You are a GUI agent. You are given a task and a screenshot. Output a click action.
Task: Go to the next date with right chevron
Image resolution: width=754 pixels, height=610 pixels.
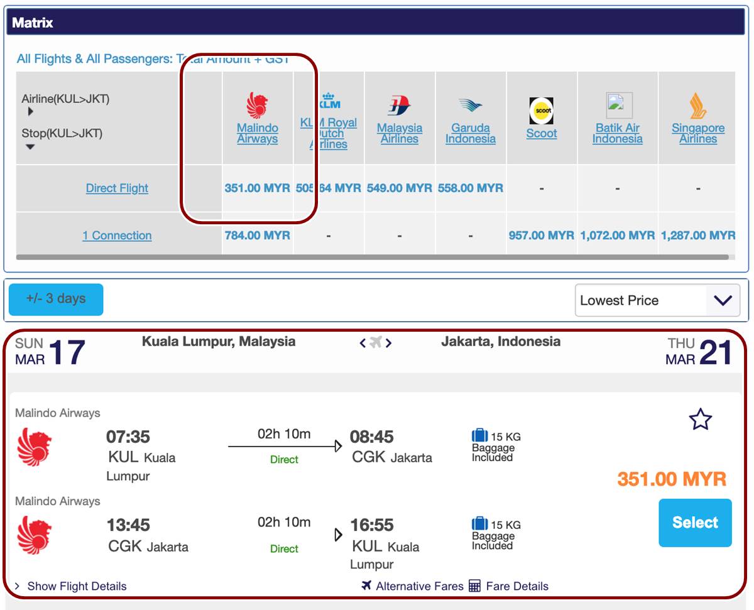[x=389, y=343]
